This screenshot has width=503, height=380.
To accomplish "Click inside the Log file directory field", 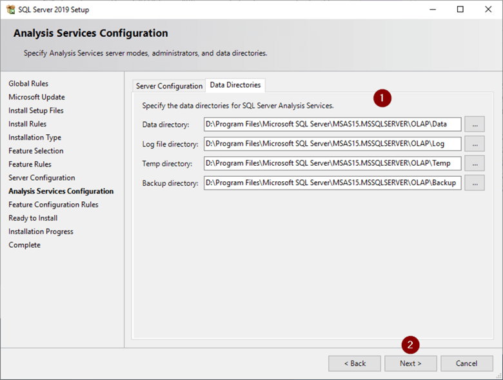I will click(332, 143).
